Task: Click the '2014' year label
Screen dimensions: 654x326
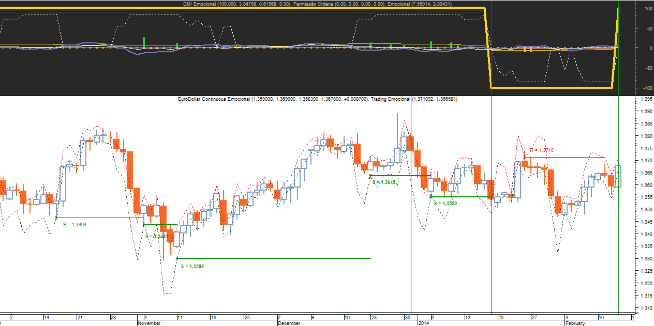Action: pyautogui.click(x=424, y=323)
